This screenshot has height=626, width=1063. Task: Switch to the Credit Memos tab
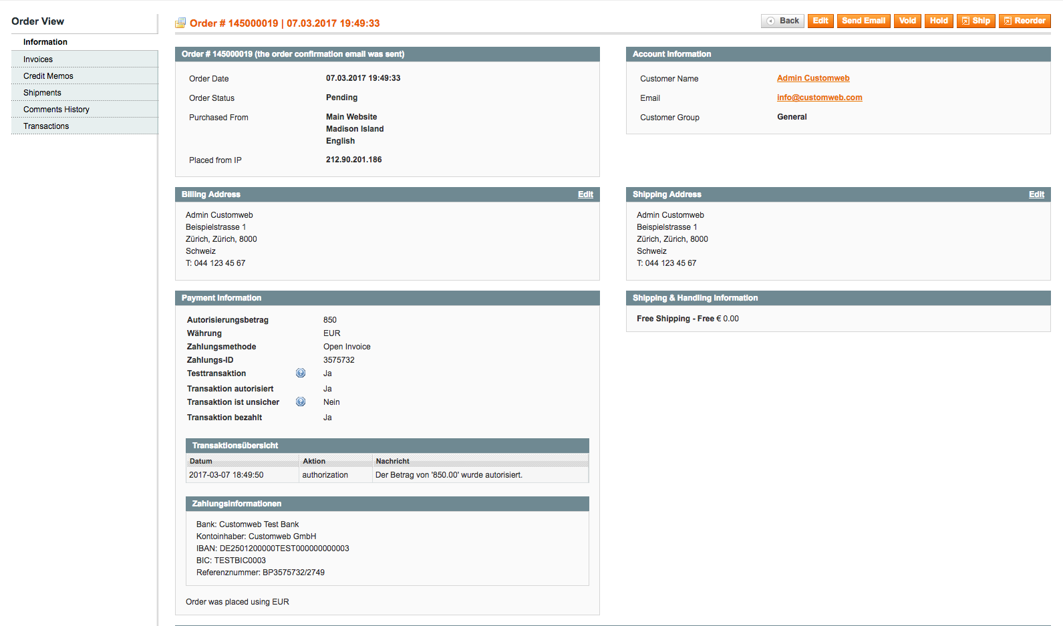tap(48, 76)
